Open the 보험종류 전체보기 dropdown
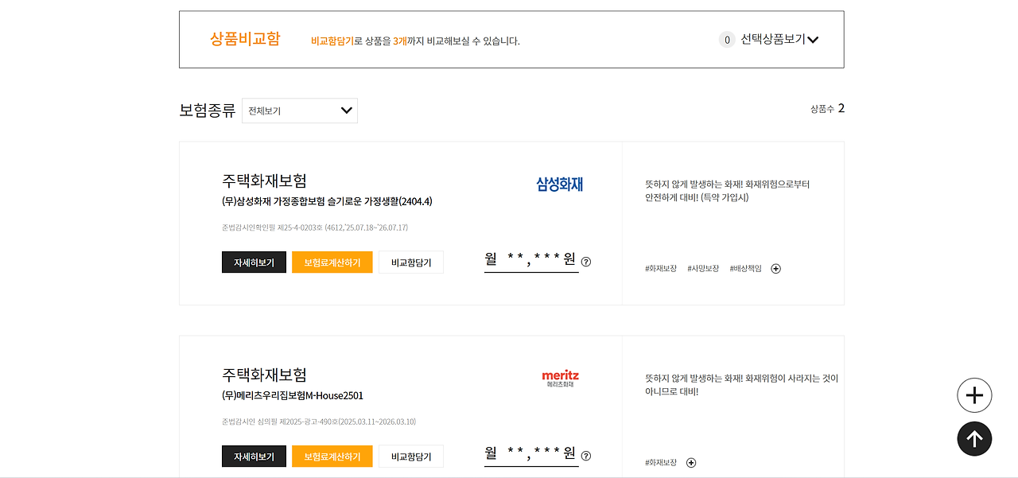The image size is (1018, 478). pyautogui.click(x=300, y=111)
